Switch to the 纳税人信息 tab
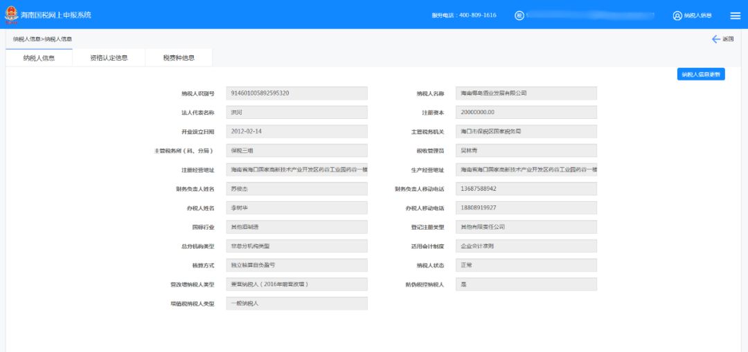The image size is (748, 352). pyautogui.click(x=39, y=58)
